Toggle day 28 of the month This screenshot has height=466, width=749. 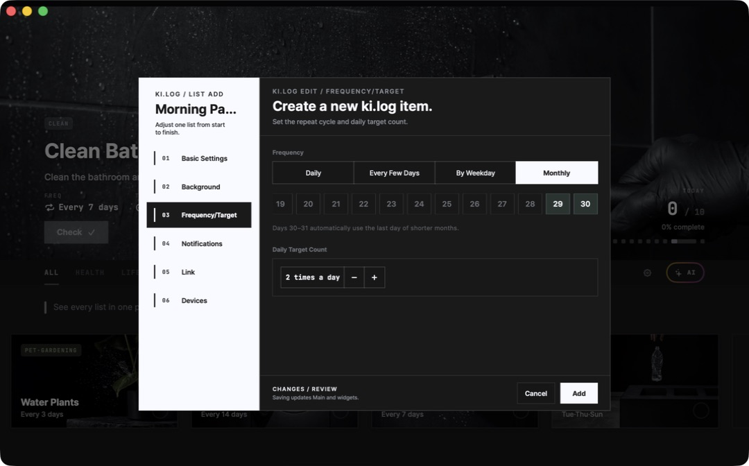(530, 204)
